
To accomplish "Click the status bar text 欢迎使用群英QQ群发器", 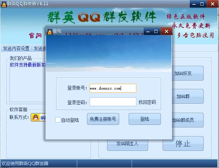I will [x=25, y=163].
